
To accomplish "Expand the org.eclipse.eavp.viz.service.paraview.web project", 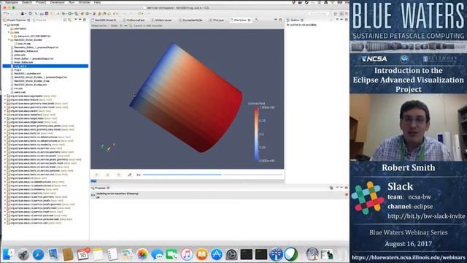I will 5,219.
